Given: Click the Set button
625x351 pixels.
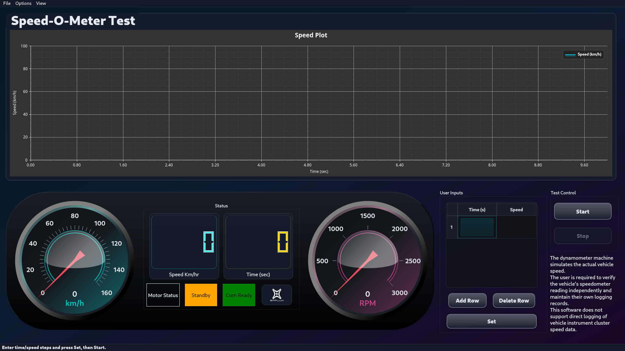Looking at the screenshot, I should coord(492,321).
